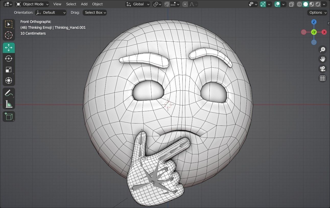
Task: Click the Options button
Action: pyautogui.click(x=318, y=12)
